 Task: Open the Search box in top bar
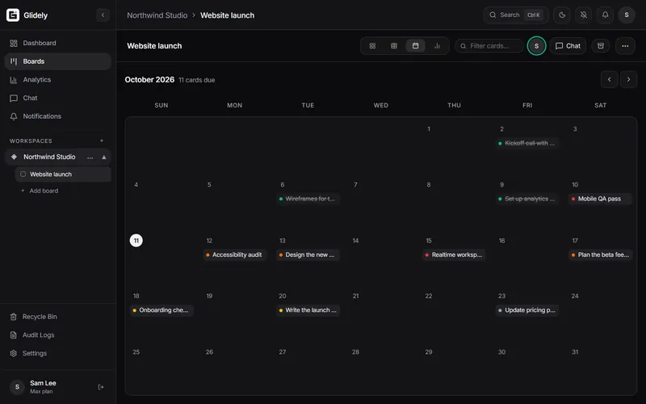pyautogui.click(x=516, y=15)
